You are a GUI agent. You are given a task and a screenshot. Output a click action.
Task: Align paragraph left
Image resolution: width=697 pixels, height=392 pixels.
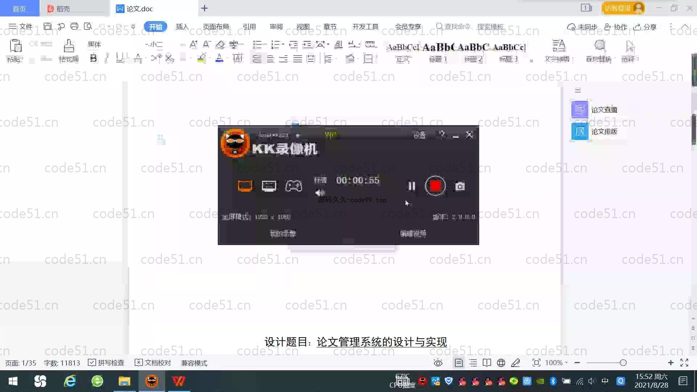[257, 58]
